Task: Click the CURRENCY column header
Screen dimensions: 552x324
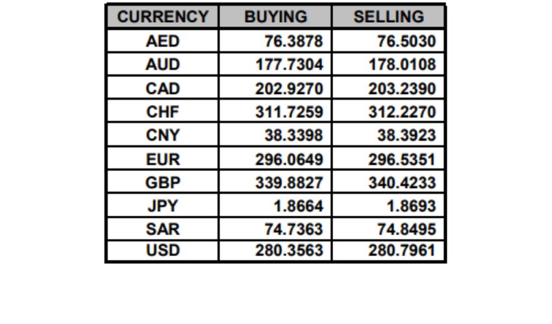Action: point(162,17)
